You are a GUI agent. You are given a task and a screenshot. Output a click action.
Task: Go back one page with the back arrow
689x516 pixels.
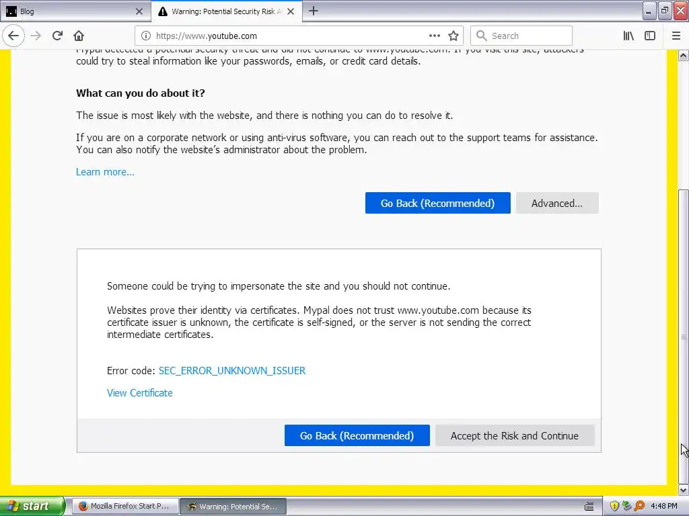(x=13, y=36)
